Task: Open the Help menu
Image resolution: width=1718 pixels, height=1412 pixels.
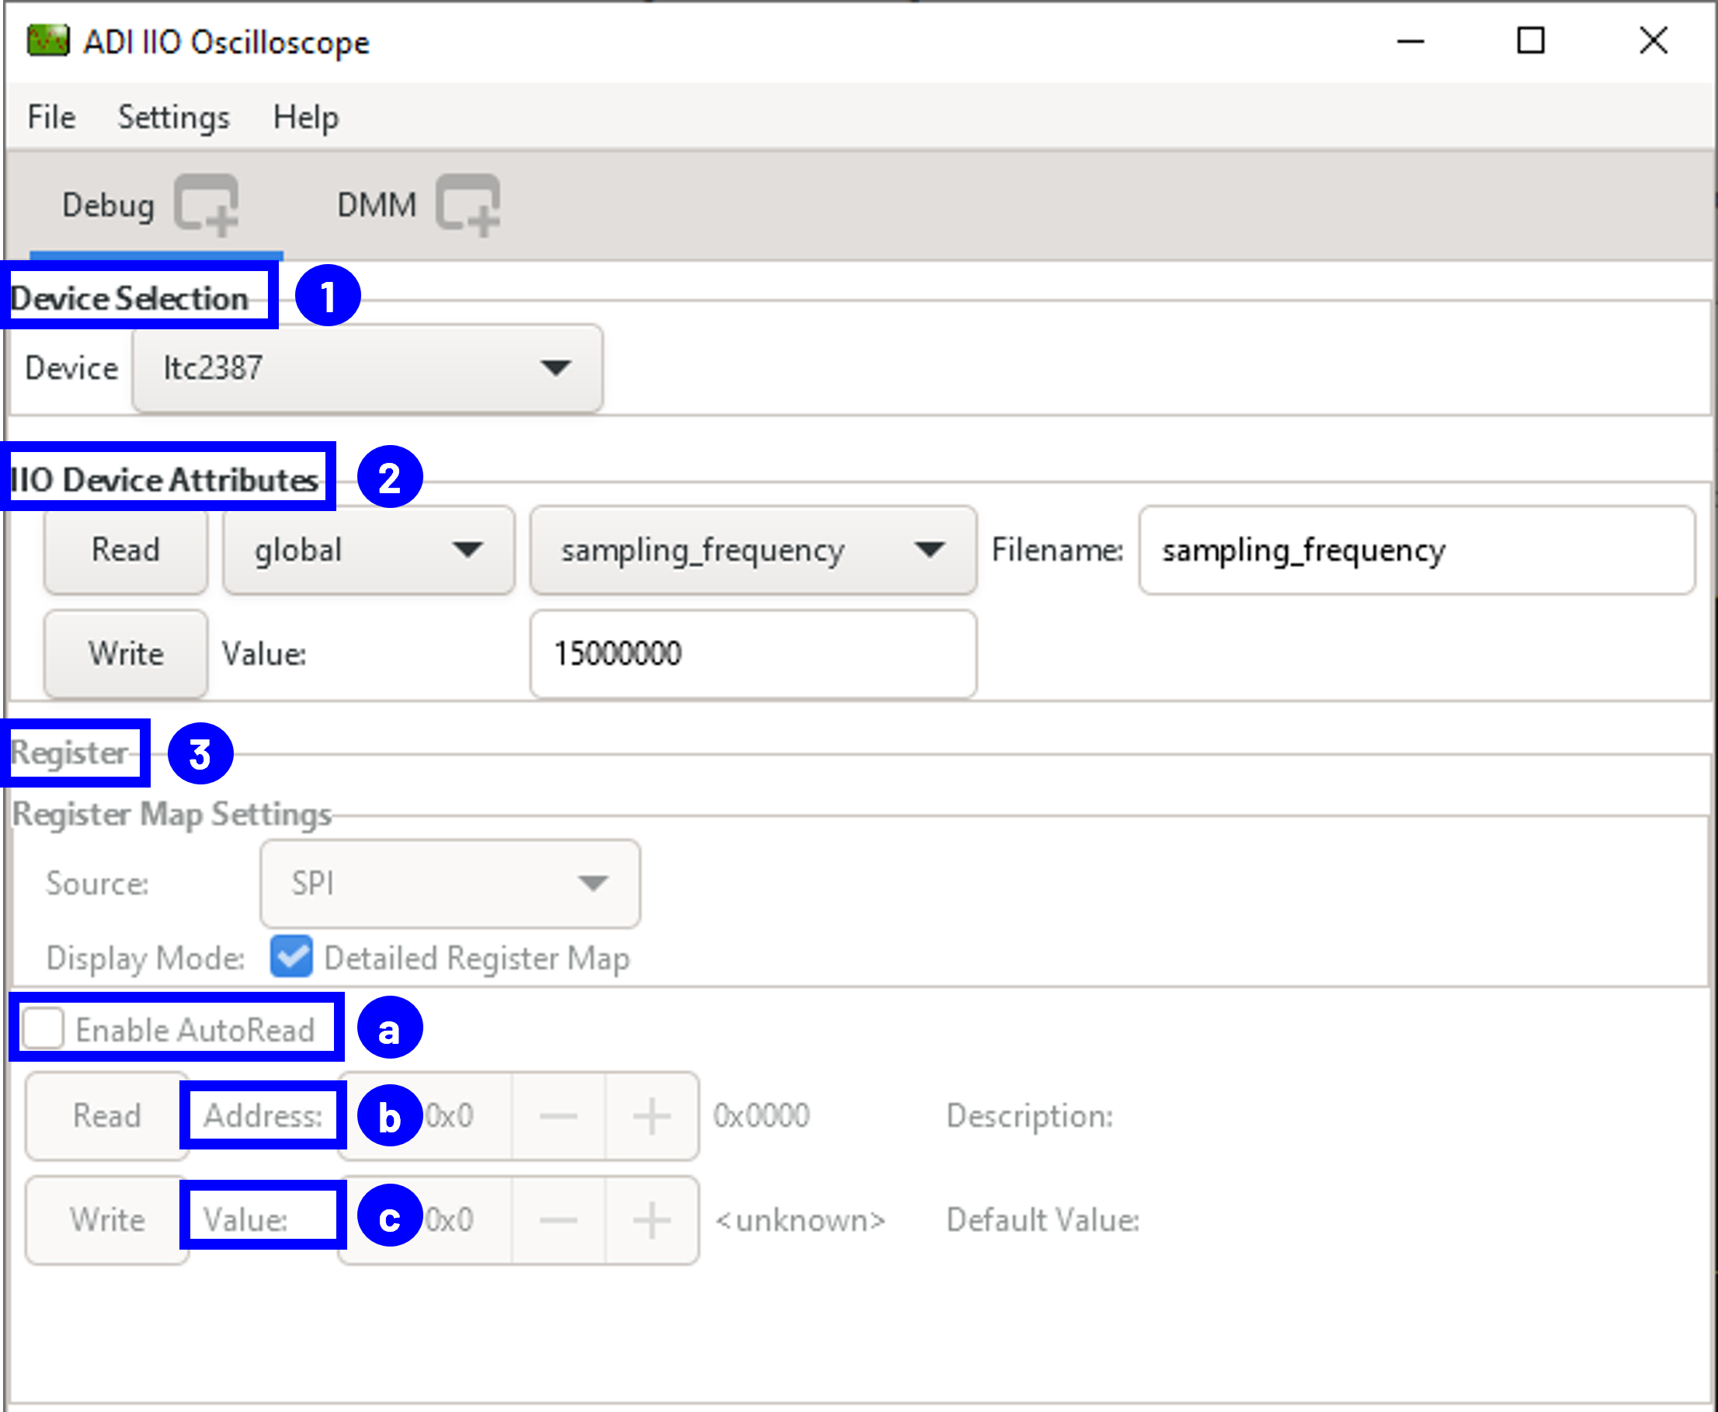Action: 306,117
